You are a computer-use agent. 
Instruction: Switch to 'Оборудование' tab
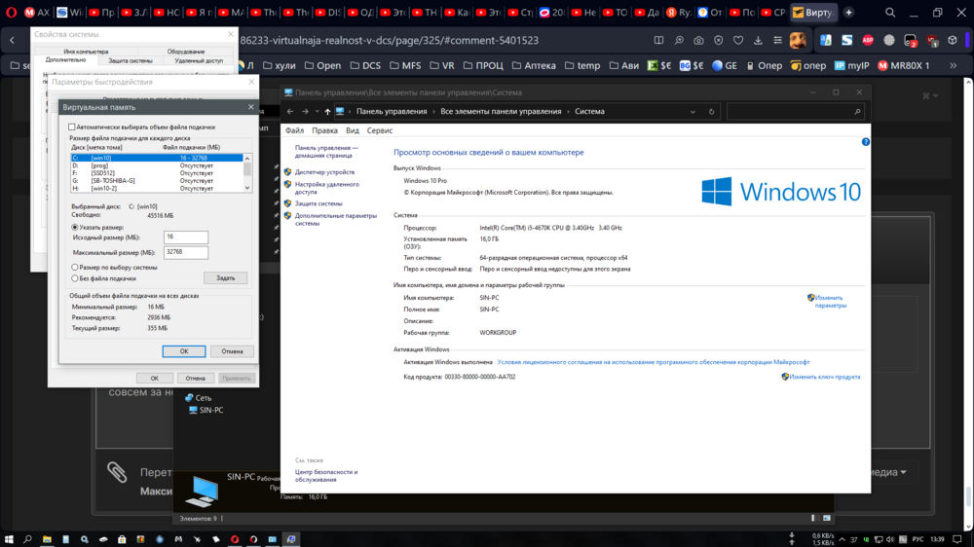pos(186,52)
